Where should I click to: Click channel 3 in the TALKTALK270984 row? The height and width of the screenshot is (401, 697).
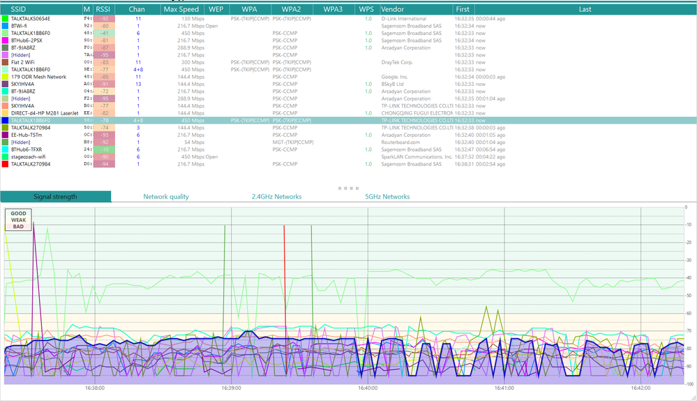click(138, 128)
